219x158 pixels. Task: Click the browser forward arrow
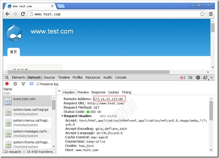click(15, 14)
